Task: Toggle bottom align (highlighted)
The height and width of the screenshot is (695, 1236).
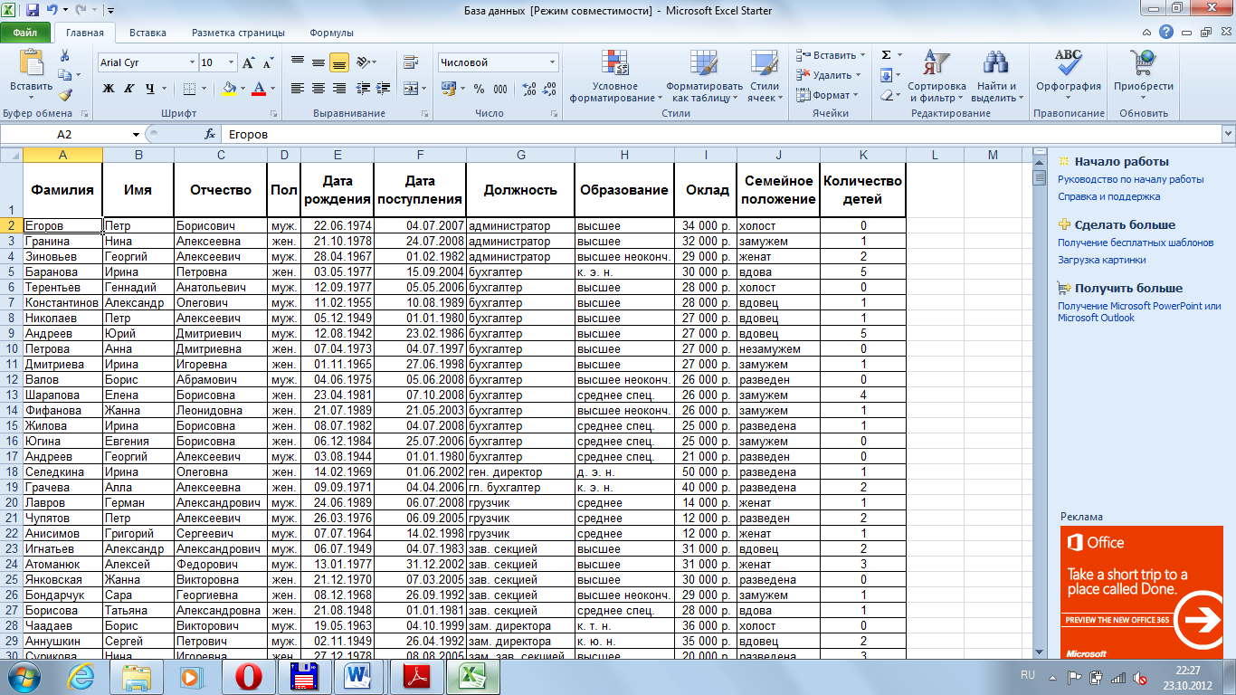Action: point(339,62)
